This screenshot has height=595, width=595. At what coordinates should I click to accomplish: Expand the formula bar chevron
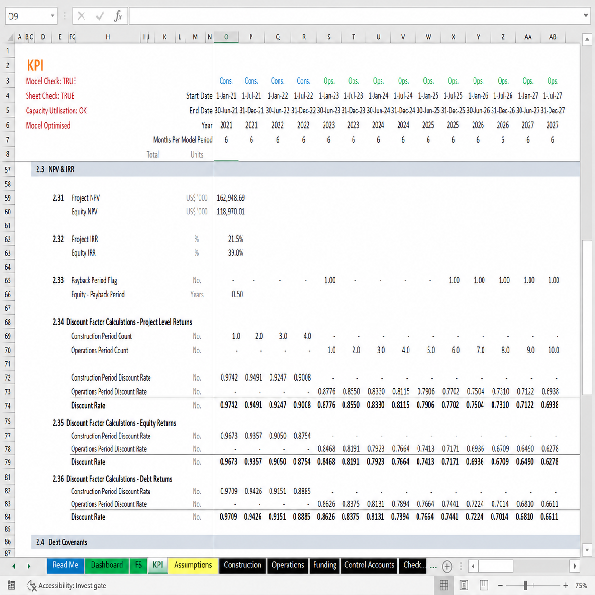(586, 16)
